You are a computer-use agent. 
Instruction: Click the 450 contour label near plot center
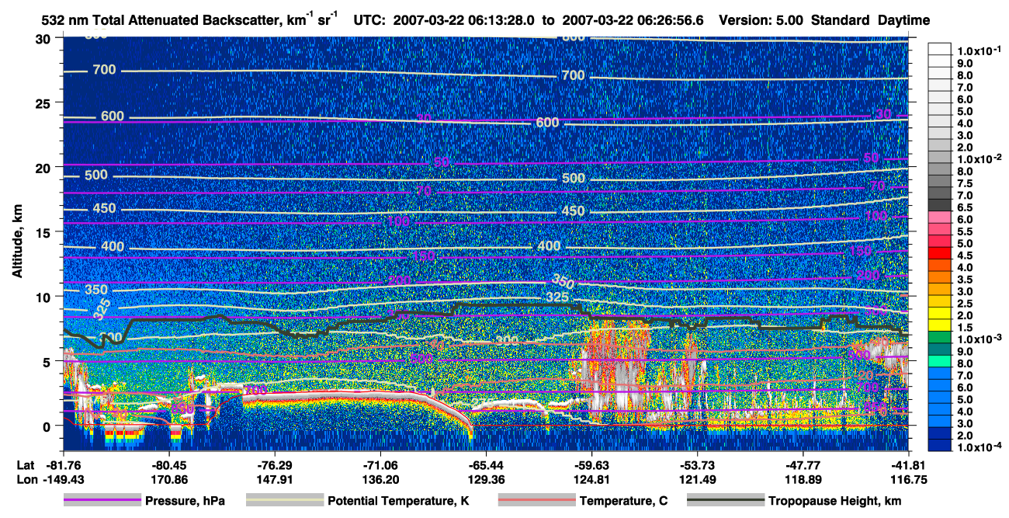[x=573, y=211]
